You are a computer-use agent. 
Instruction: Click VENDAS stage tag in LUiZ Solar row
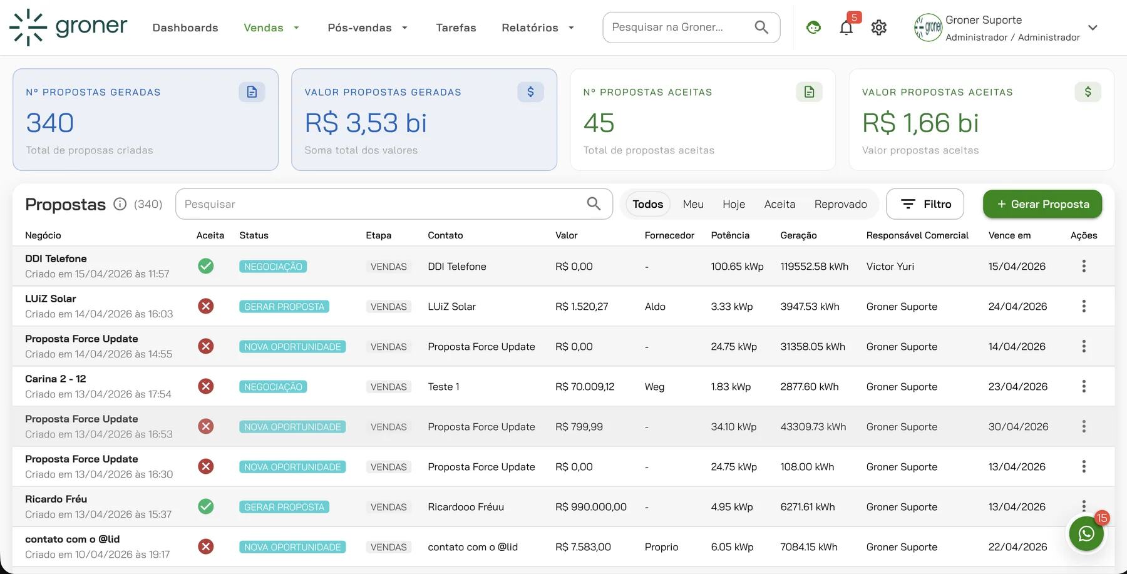388,307
